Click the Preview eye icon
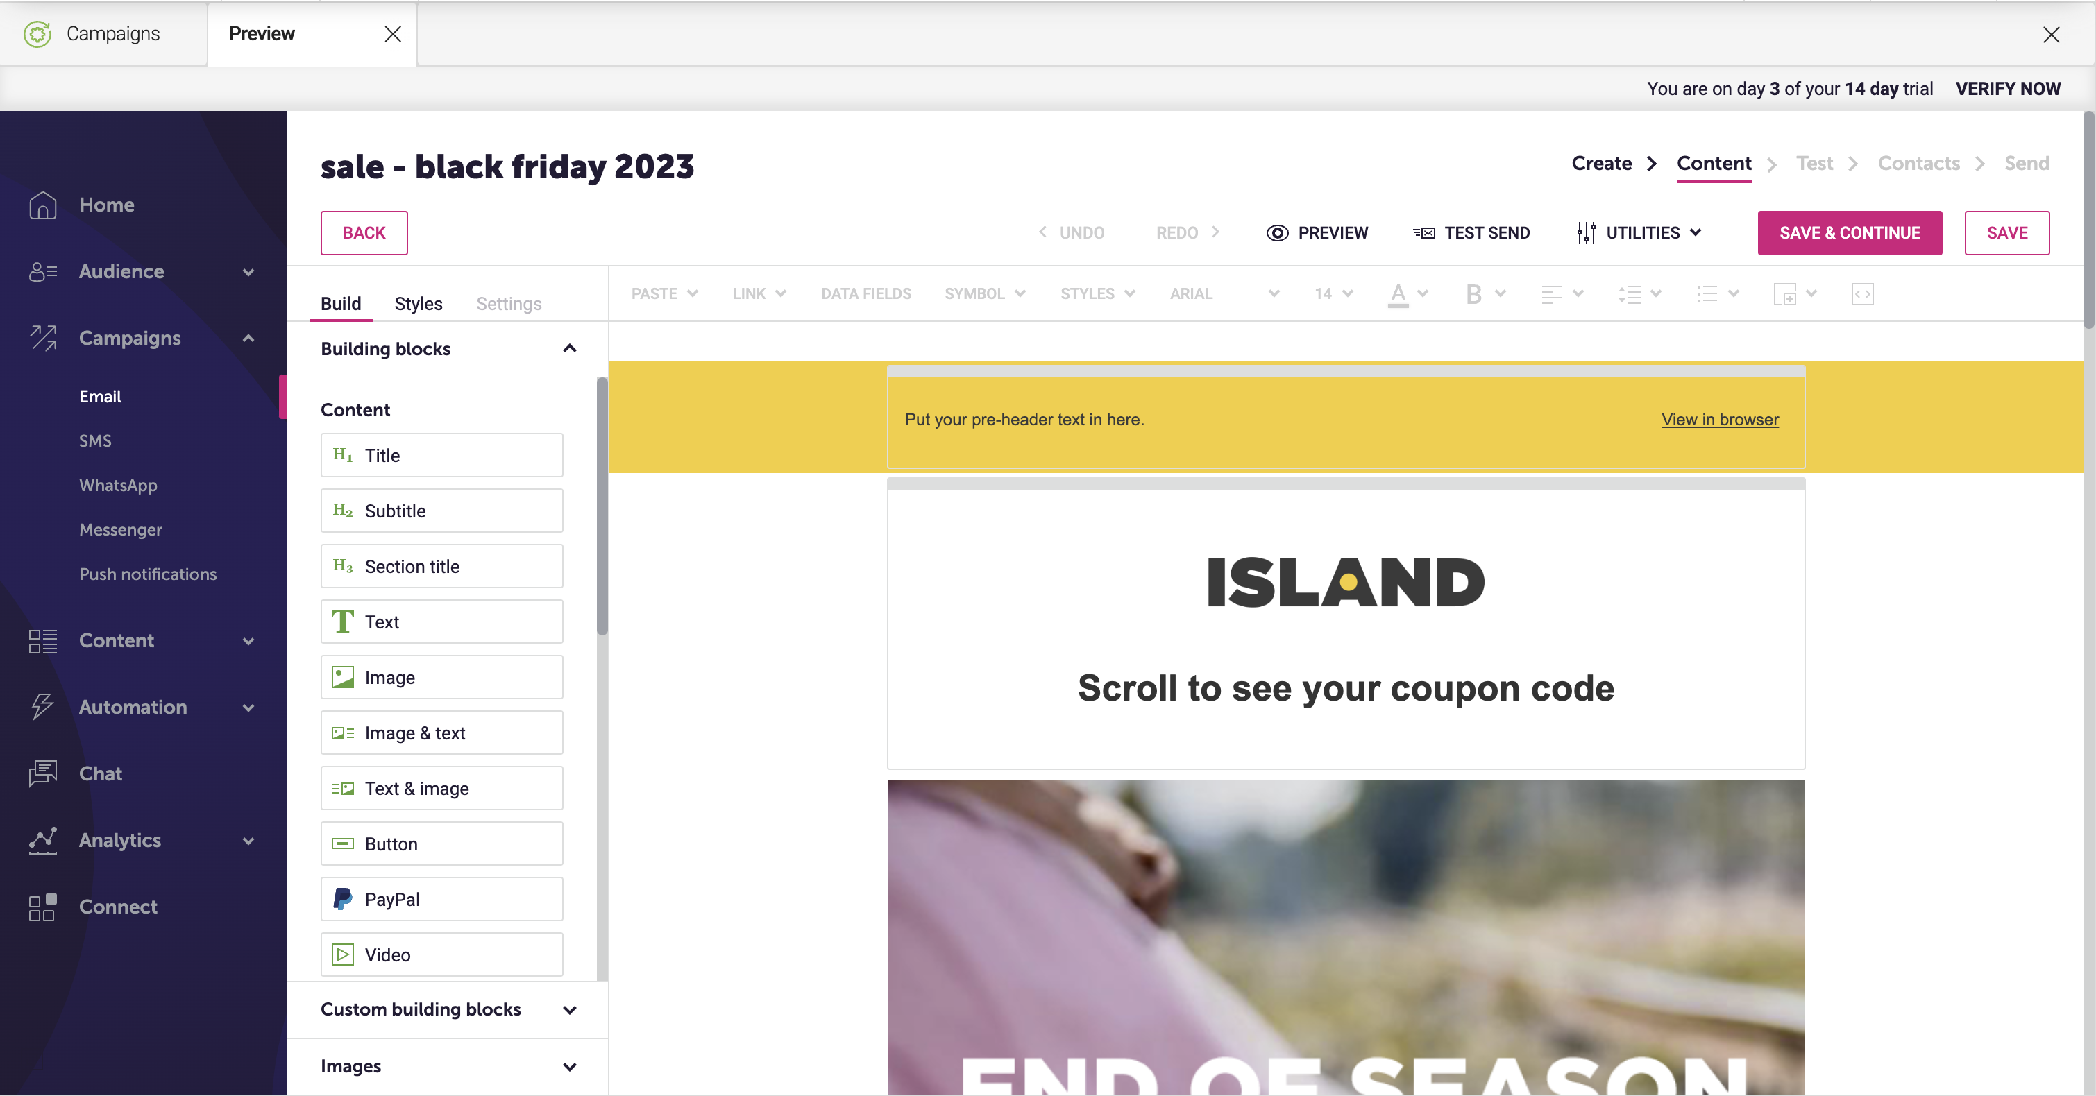 click(x=1274, y=233)
